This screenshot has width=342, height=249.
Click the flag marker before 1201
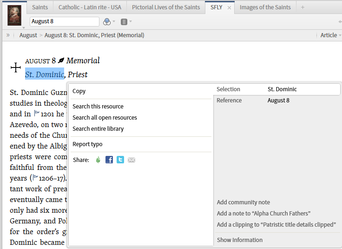coord(37,114)
